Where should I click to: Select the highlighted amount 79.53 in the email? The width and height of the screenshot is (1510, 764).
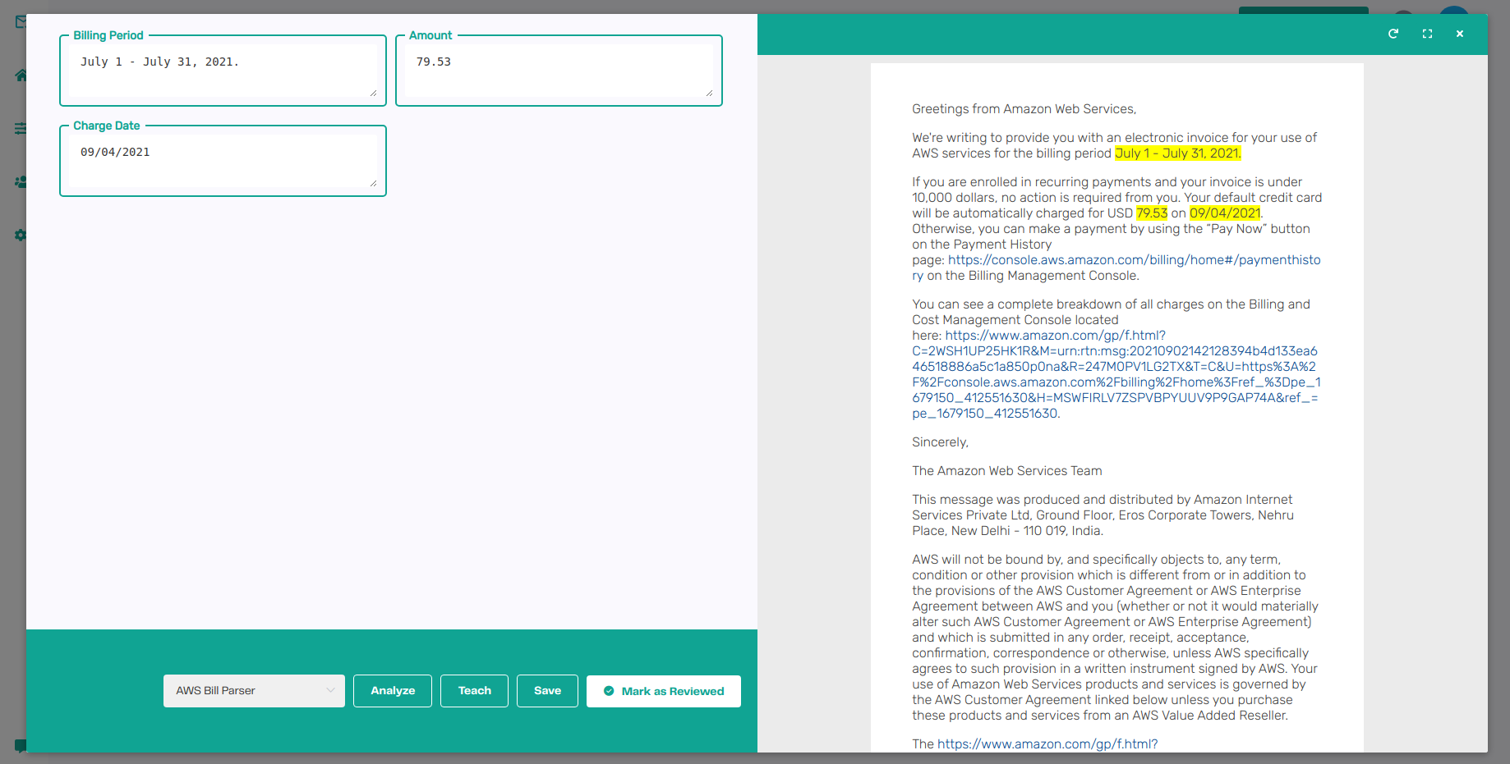click(1152, 213)
